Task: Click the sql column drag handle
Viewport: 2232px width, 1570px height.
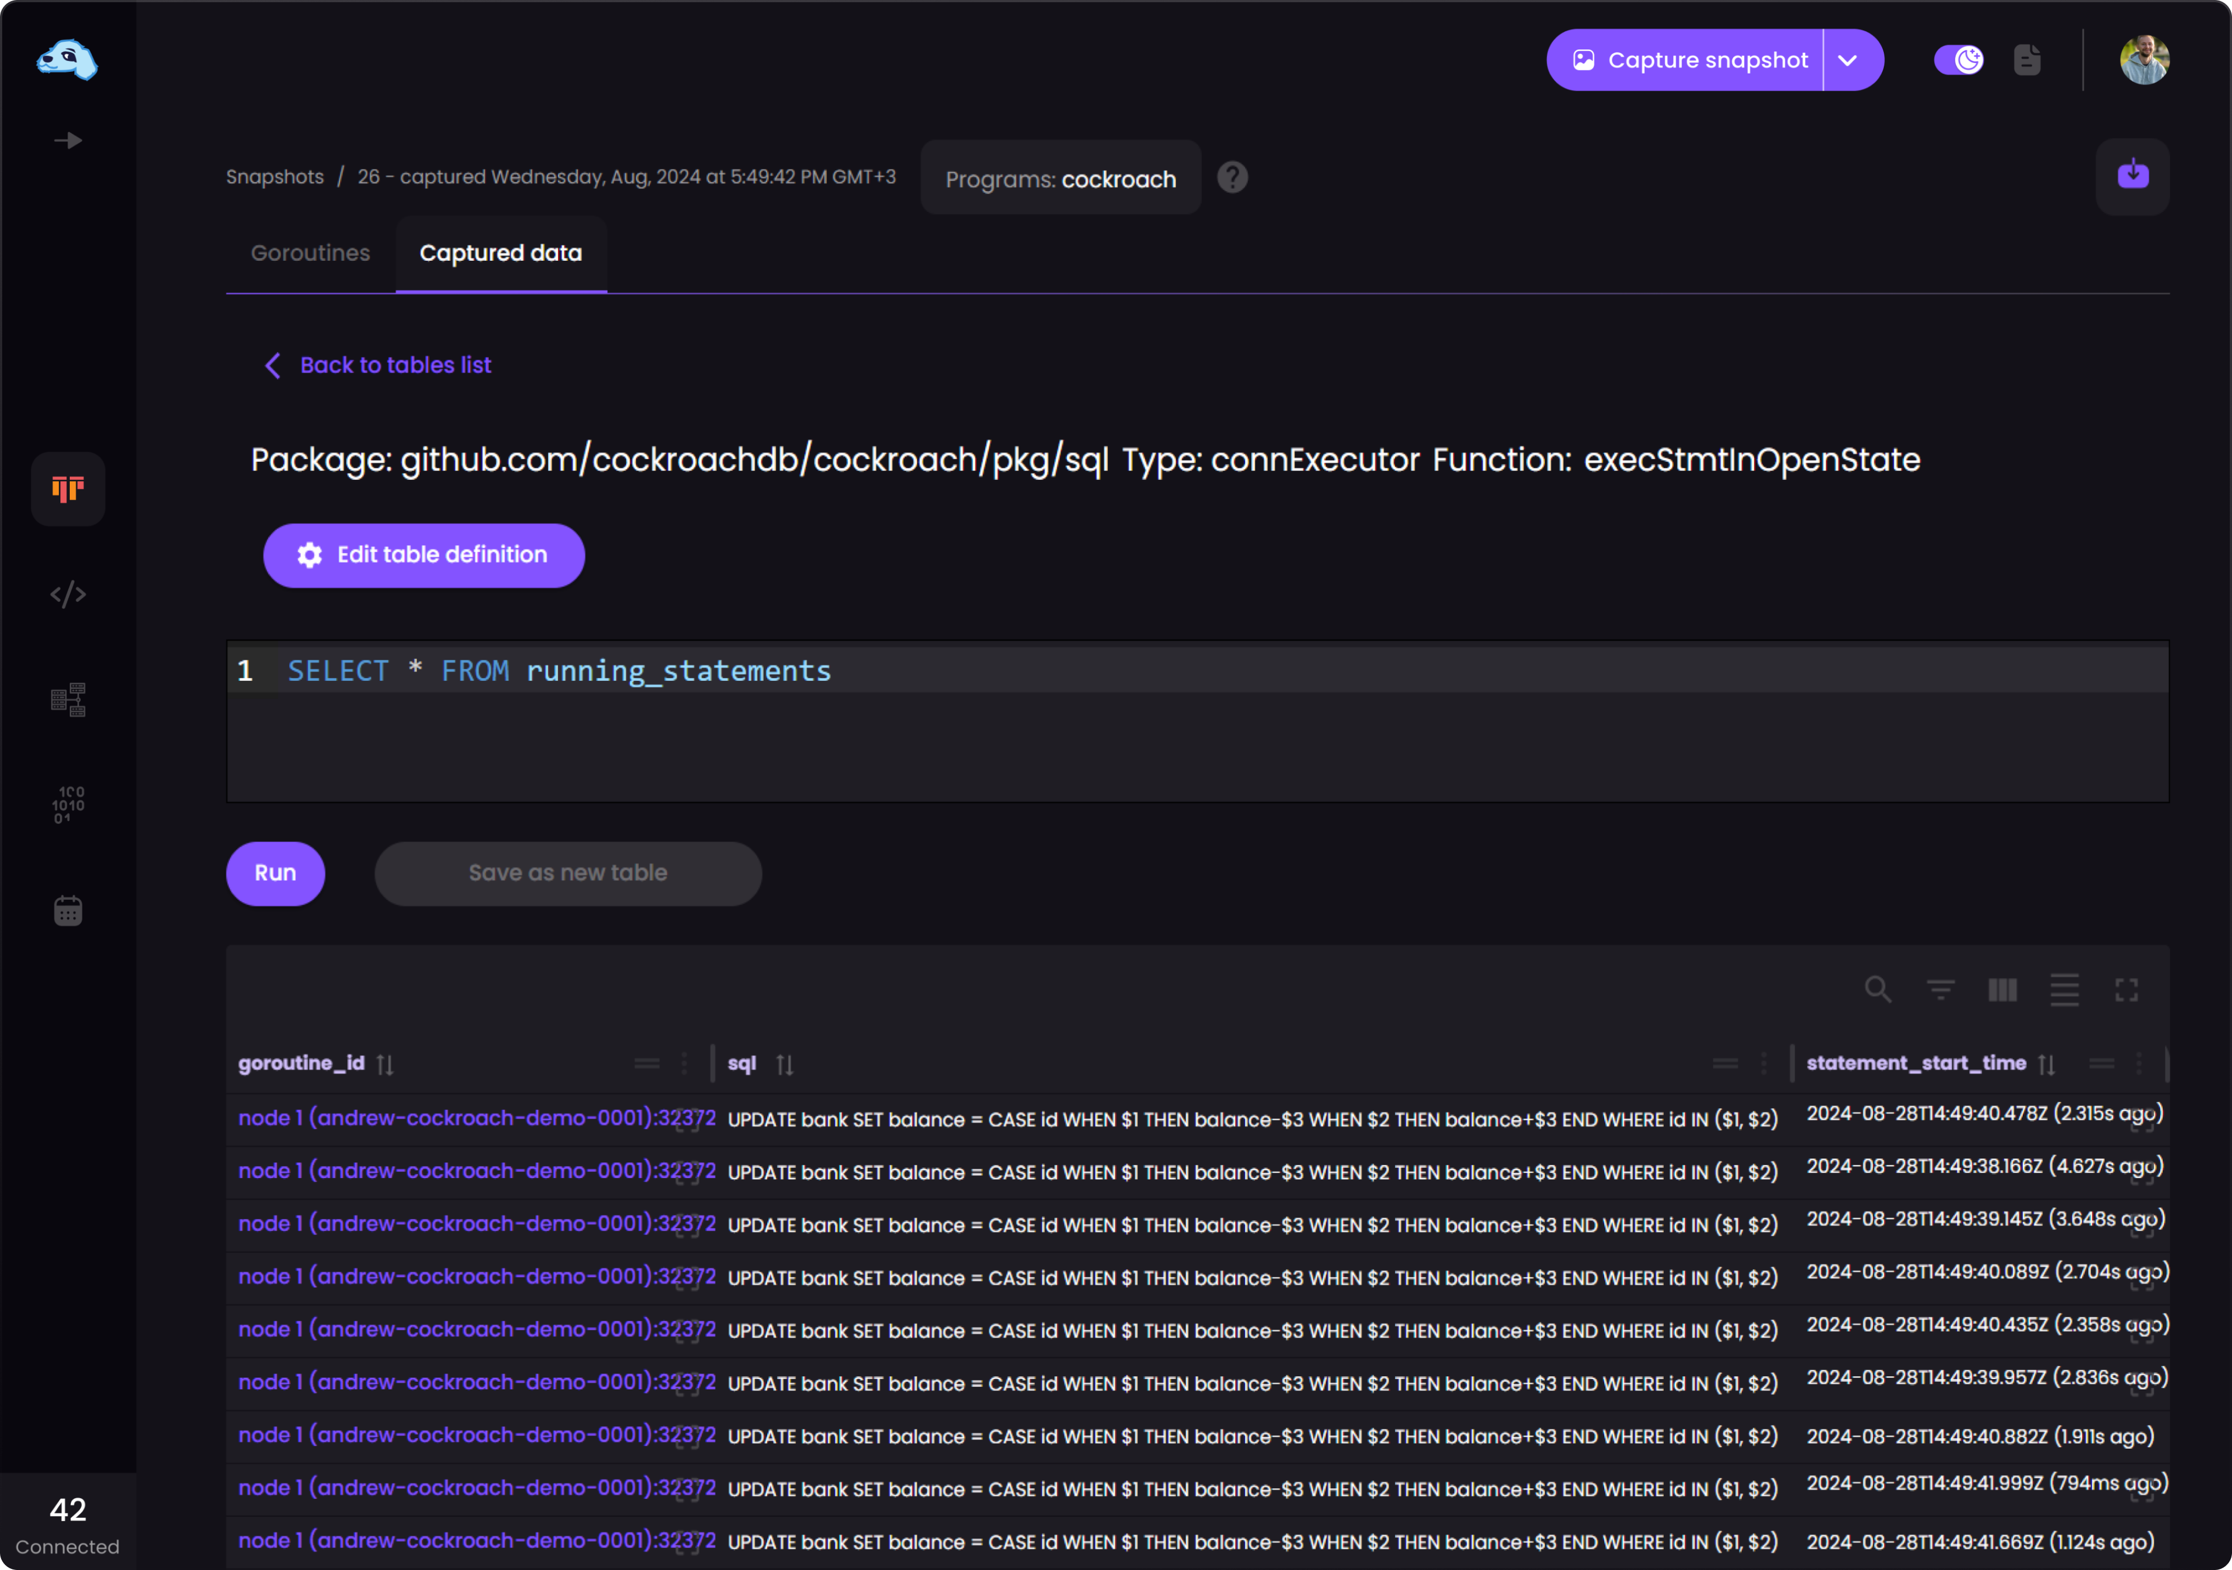Action: click(1726, 1064)
